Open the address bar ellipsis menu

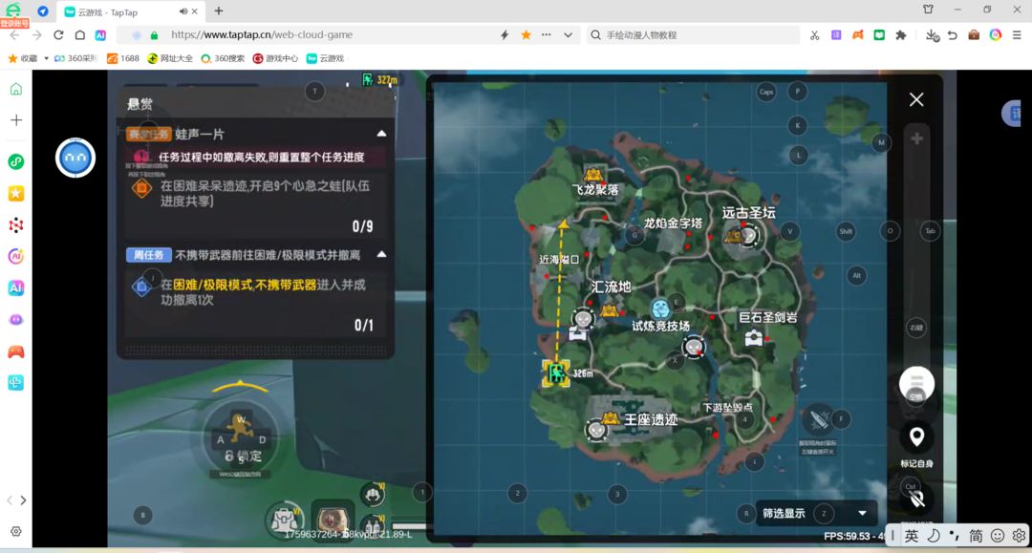(x=547, y=34)
